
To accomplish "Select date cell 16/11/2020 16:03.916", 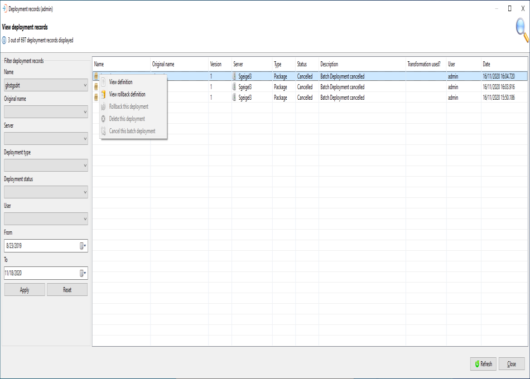I will (499, 87).
